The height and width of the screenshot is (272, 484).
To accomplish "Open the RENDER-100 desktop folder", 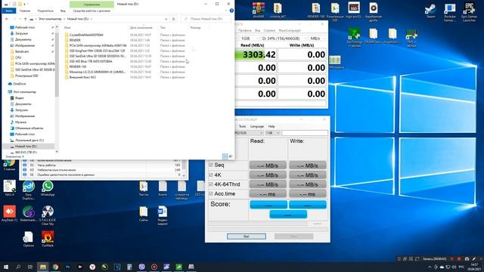I will [316, 11].
